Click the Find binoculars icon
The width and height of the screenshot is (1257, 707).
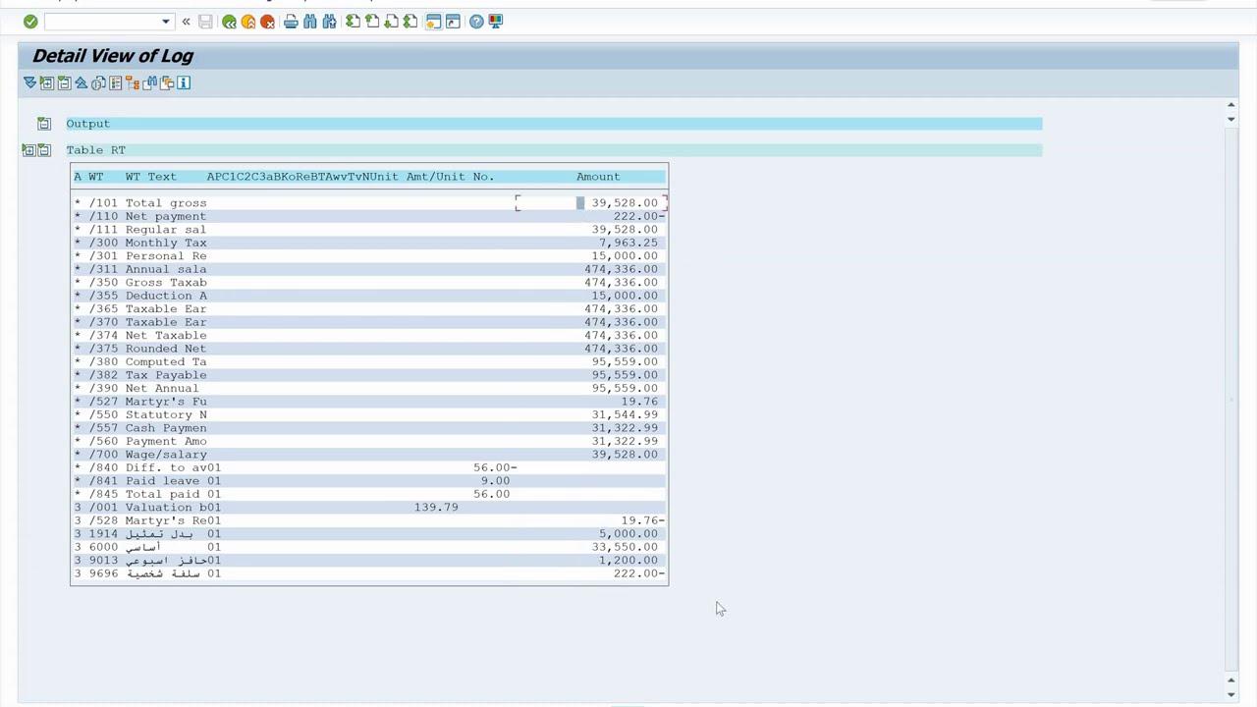click(310, 22)
